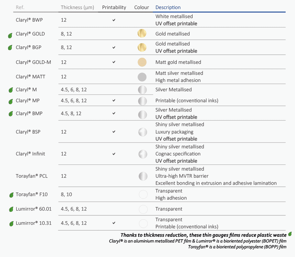Viewport: 295px width, 257px height.
Task: Pick the transparent swatch for Lumirror 10.31
Action: 143,223
